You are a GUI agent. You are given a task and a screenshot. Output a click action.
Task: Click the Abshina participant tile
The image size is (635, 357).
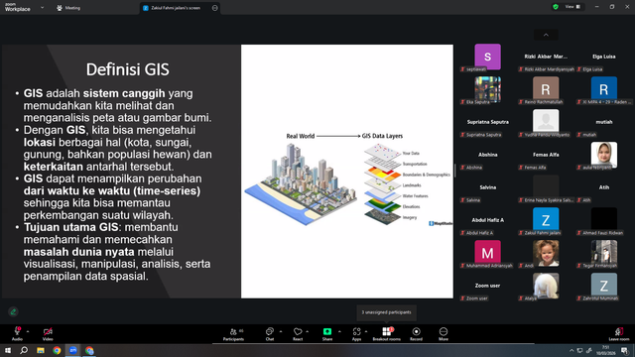pyautogui.click(x=487, y=156)
